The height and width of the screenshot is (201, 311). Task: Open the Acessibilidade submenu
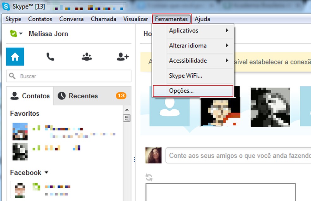pos(200,61)
